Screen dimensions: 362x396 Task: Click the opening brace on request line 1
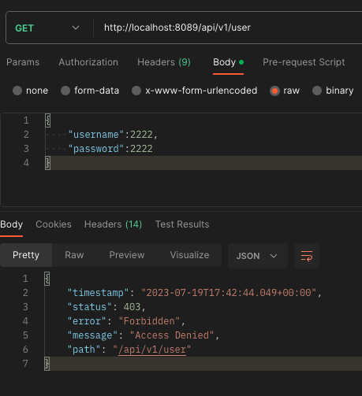(x=47, y=120)
